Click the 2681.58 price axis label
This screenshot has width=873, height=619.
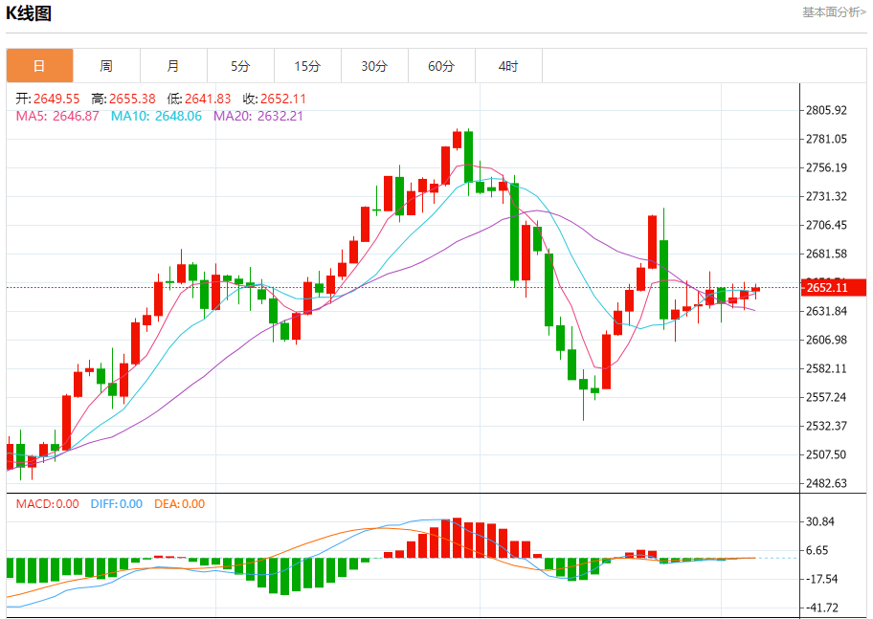pos(826,254)
